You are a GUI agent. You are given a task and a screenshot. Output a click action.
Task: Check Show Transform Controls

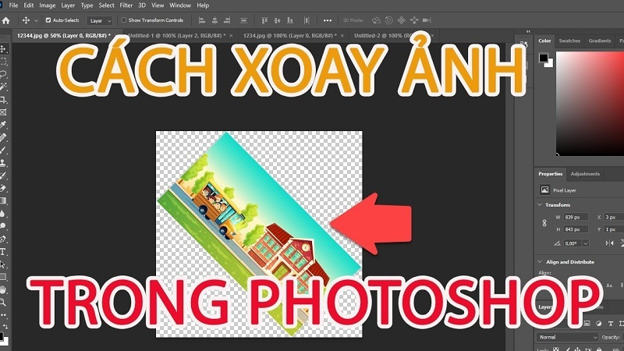pyautogui.click(x=123, y=19)
